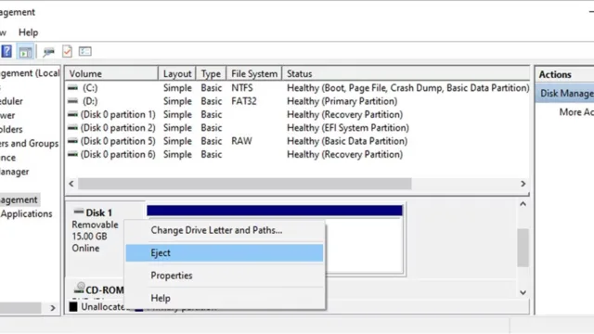Click drive icon for Disk 0 partition 1
This screenshot has height=334, width=594.
tap(72, 114)
